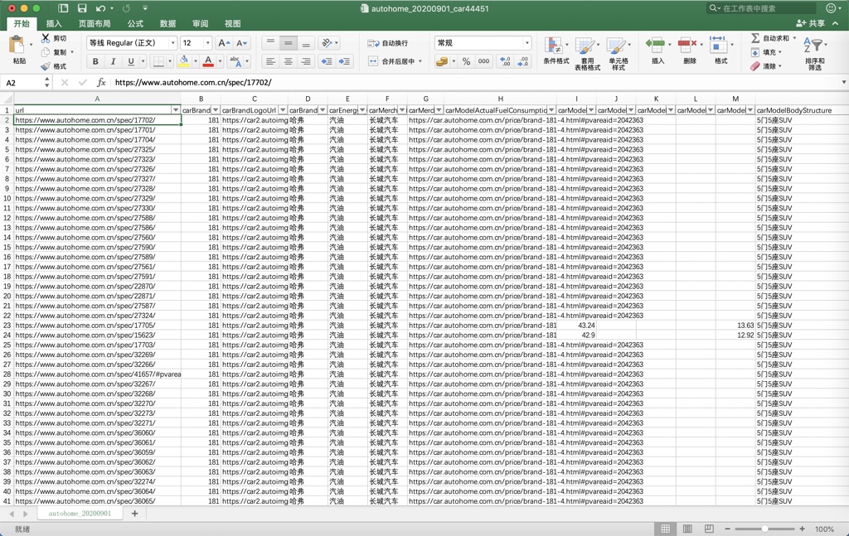Viewport: 849px width, 536px height.
Task: Click the phonetic guide abc icon
Action: point(235,61)
